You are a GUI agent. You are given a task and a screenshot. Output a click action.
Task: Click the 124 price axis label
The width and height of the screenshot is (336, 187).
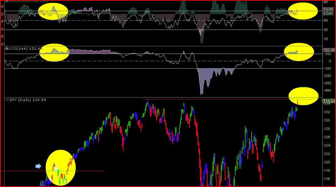tap(327, 145)
